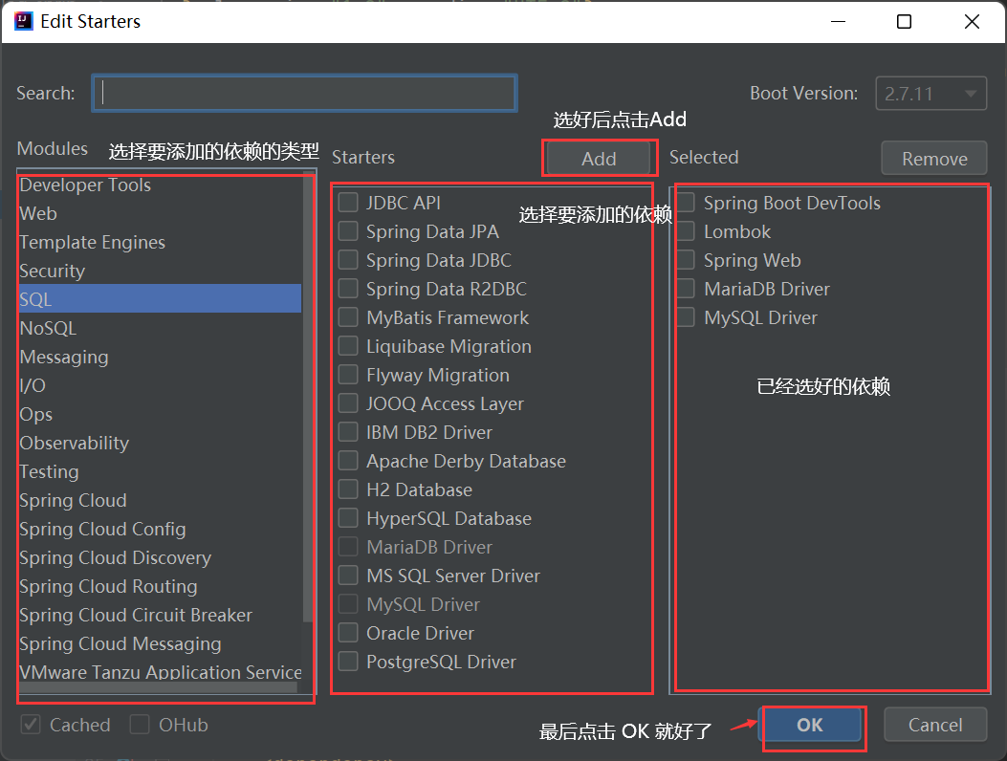Choose Spring Cloud Circuit Breaker
The width and height of the screenshot is (1007, 761).
coord(160,615)
